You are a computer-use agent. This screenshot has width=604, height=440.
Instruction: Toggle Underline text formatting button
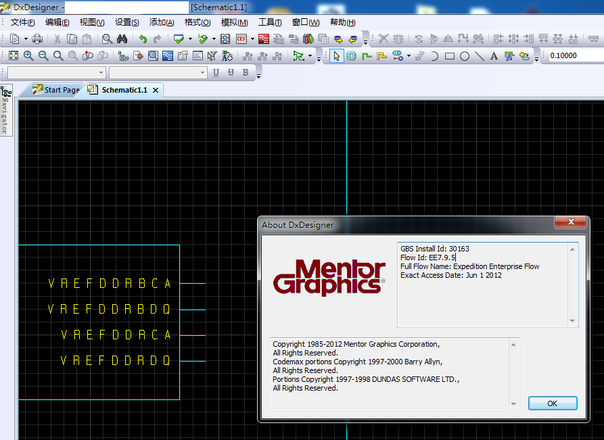216,72
